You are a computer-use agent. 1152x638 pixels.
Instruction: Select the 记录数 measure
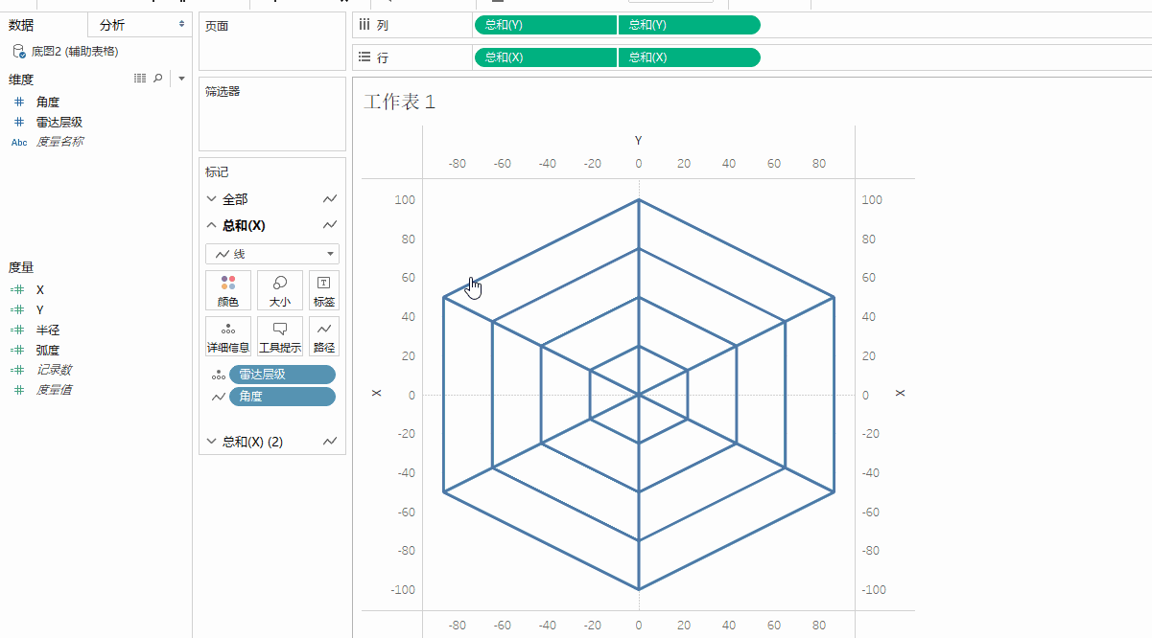pyautogui.click(x=54, y=370)
